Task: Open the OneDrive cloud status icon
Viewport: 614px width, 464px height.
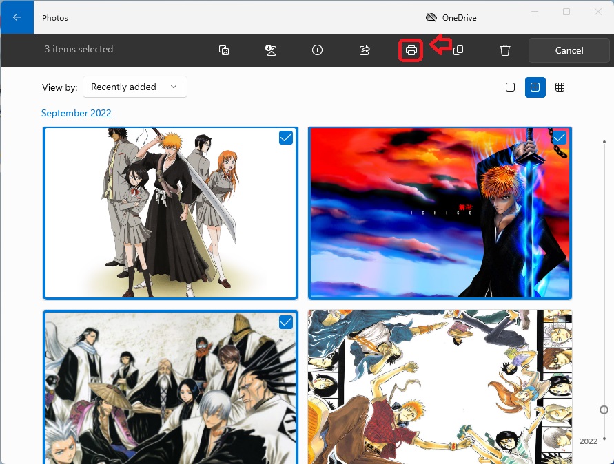Action: pos(431,18)
